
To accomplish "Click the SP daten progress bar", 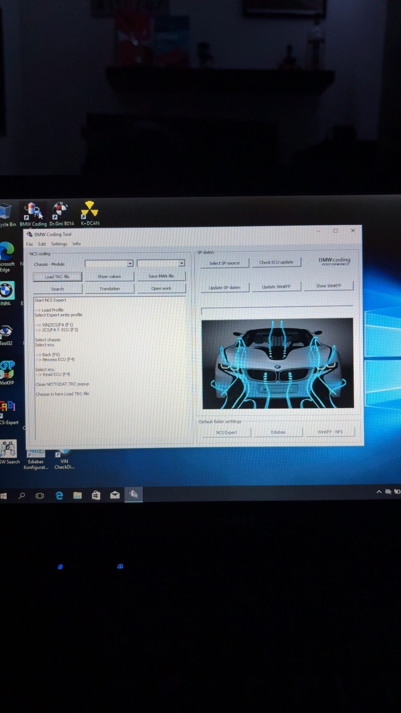I will tap(277, 310).
